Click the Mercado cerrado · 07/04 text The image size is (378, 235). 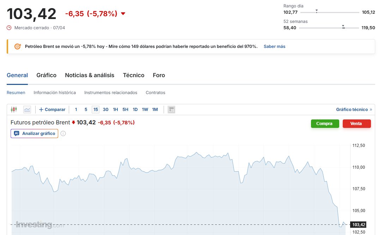pyautogui.click(x=39, y=28)
